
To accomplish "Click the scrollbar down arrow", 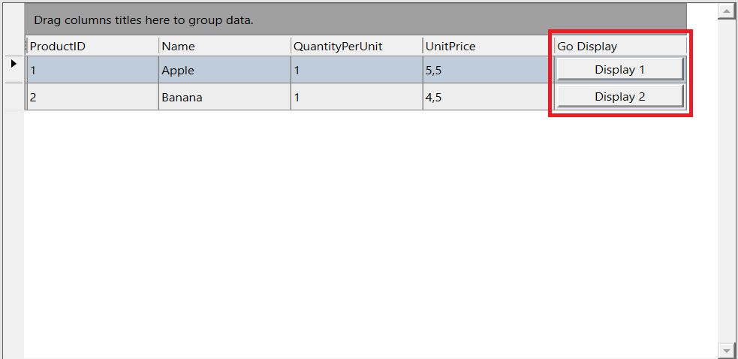I will coord(726,350).
